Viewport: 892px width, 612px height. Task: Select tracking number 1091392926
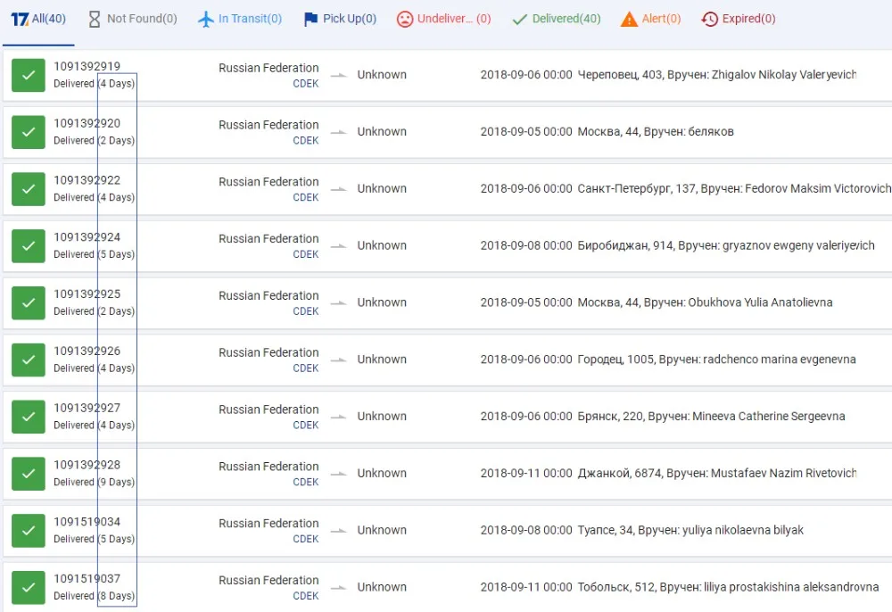[x=87, y=351]
